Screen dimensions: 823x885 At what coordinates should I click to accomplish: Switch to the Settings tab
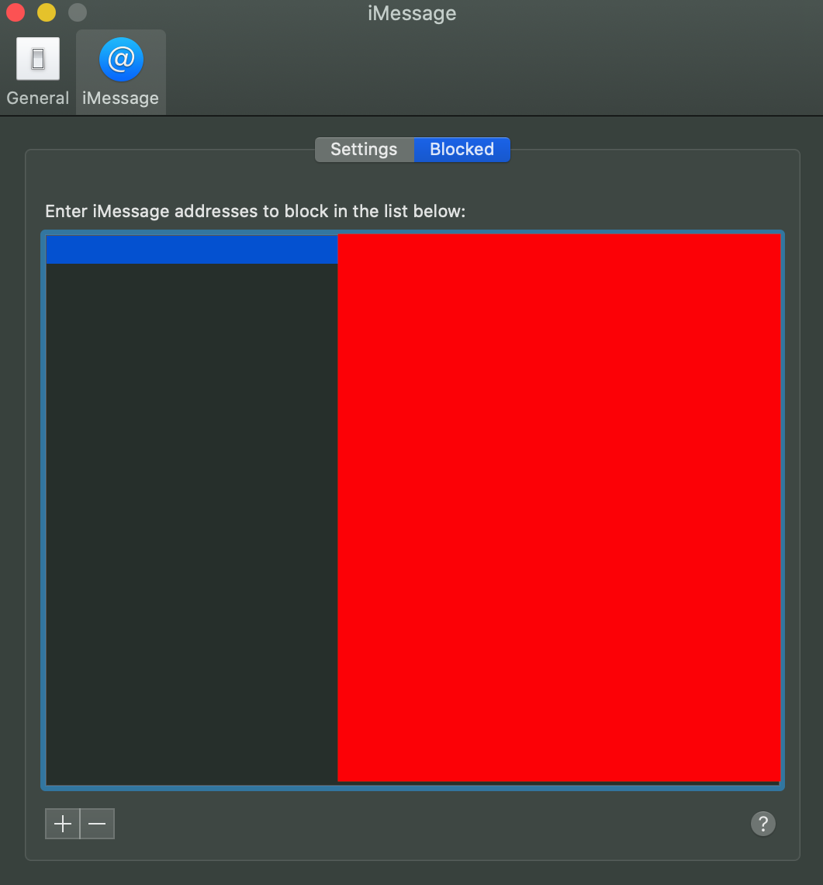click(364, 150)
